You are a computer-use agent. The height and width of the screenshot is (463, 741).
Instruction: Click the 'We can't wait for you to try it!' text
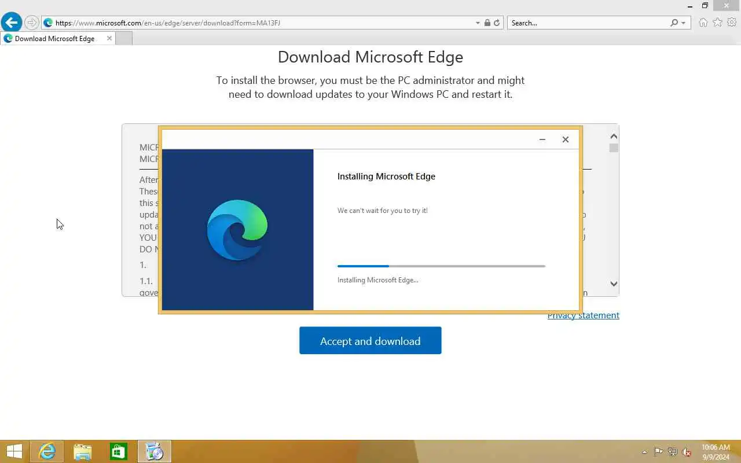coord(383,211)
